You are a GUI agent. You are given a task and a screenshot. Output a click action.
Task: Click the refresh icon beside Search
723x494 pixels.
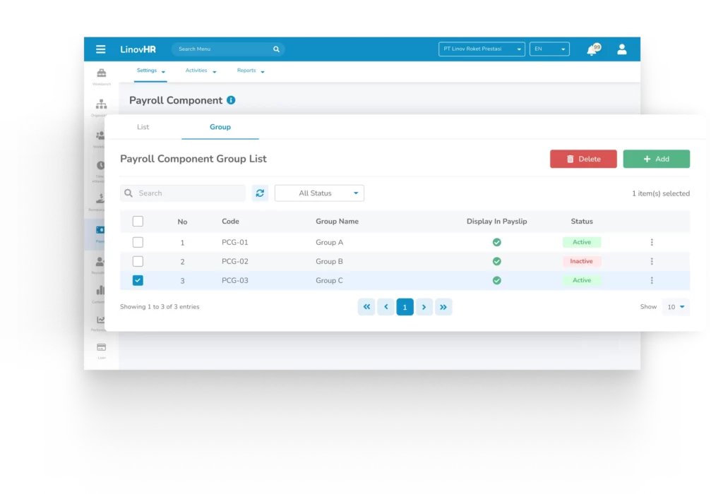pos(260,193)
